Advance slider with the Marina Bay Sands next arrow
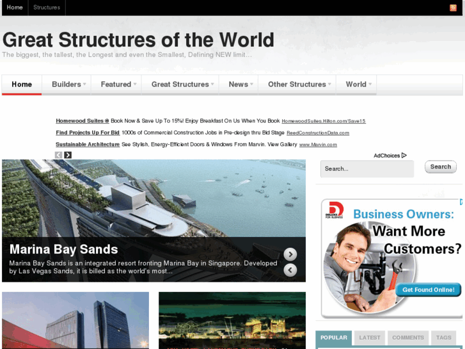Viewport: 465px width, 349px height. 290,254
